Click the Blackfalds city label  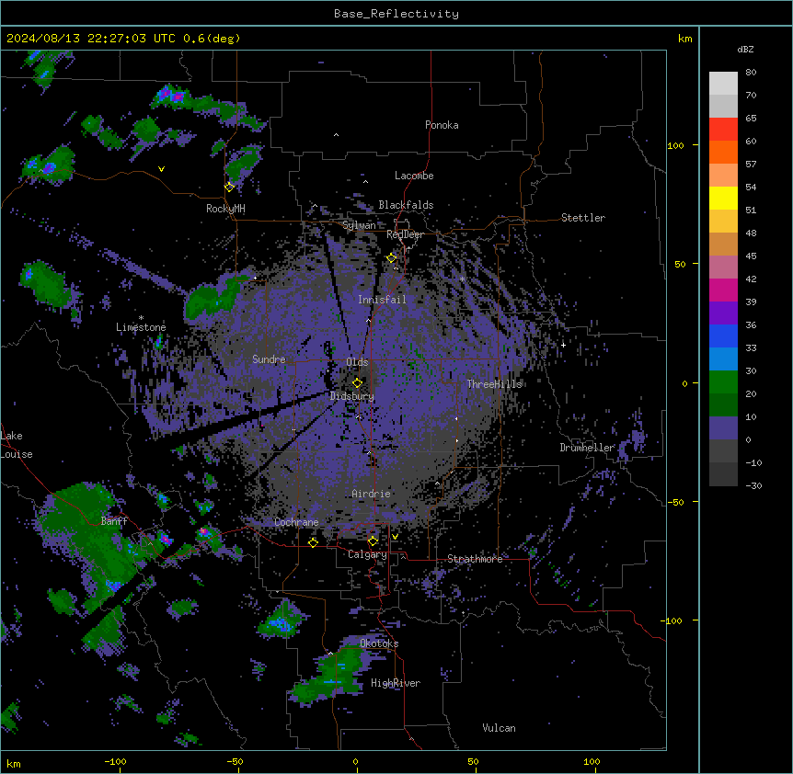[x=406, y=205]
